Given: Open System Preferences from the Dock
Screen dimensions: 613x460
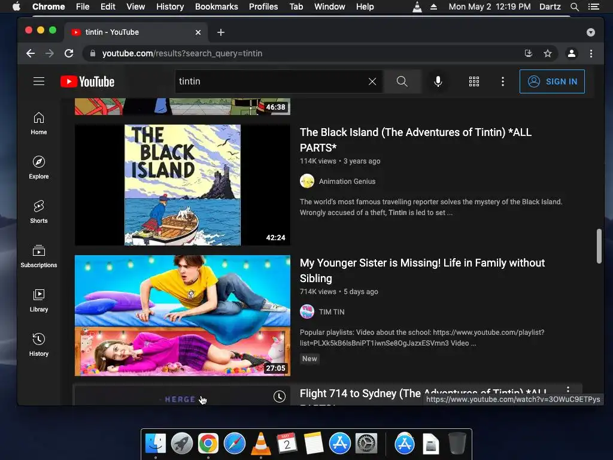Looking at the screenshot, I should 366,443.
